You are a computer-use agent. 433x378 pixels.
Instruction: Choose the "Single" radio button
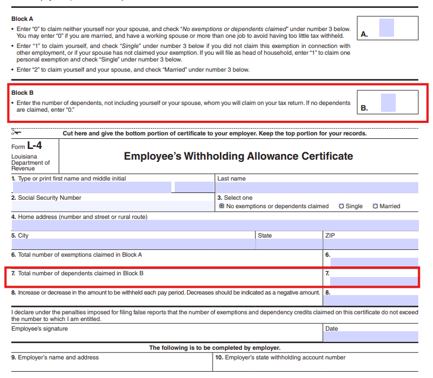click(341, 206)
